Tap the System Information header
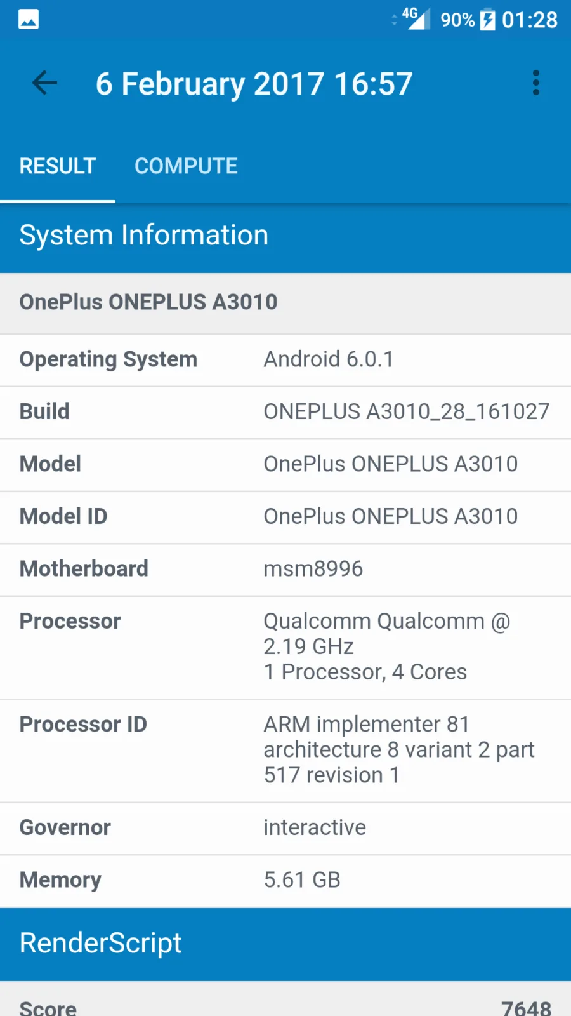The height and width of the screenshot is (1016, 571). (x=285, y=236)
